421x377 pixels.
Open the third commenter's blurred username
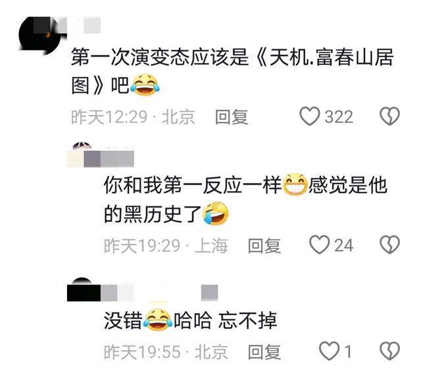point(142,293)
